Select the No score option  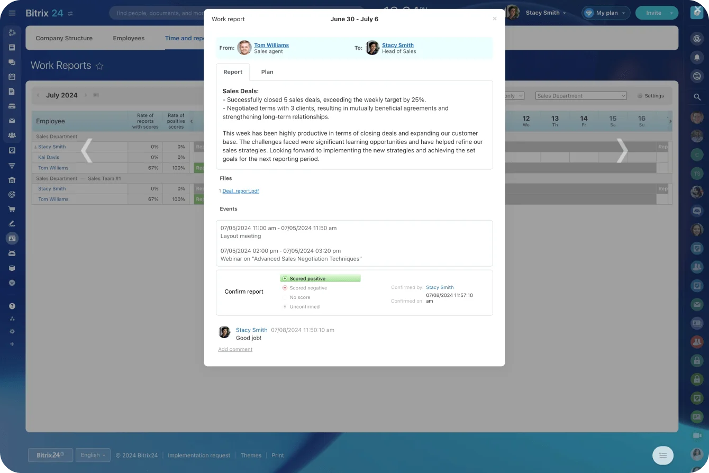pyautogui.click(x=299, y=297)
